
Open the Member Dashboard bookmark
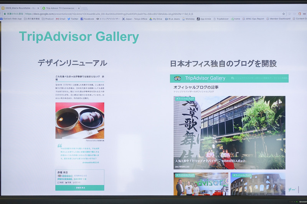point(279,19)
